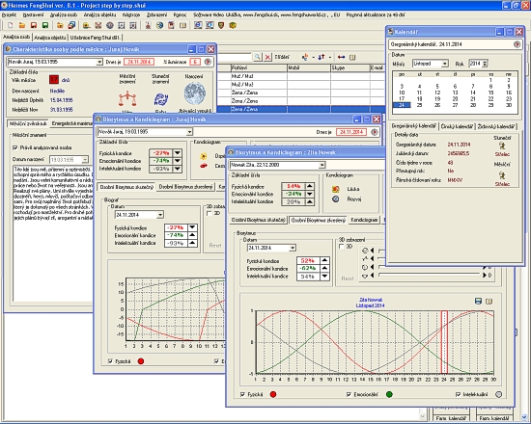Open person dropdown in Charakteristika osoby window
531x424 pixels.
click(99, 62)
